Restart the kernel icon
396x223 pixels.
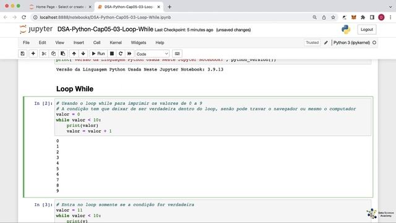(121, 54)
